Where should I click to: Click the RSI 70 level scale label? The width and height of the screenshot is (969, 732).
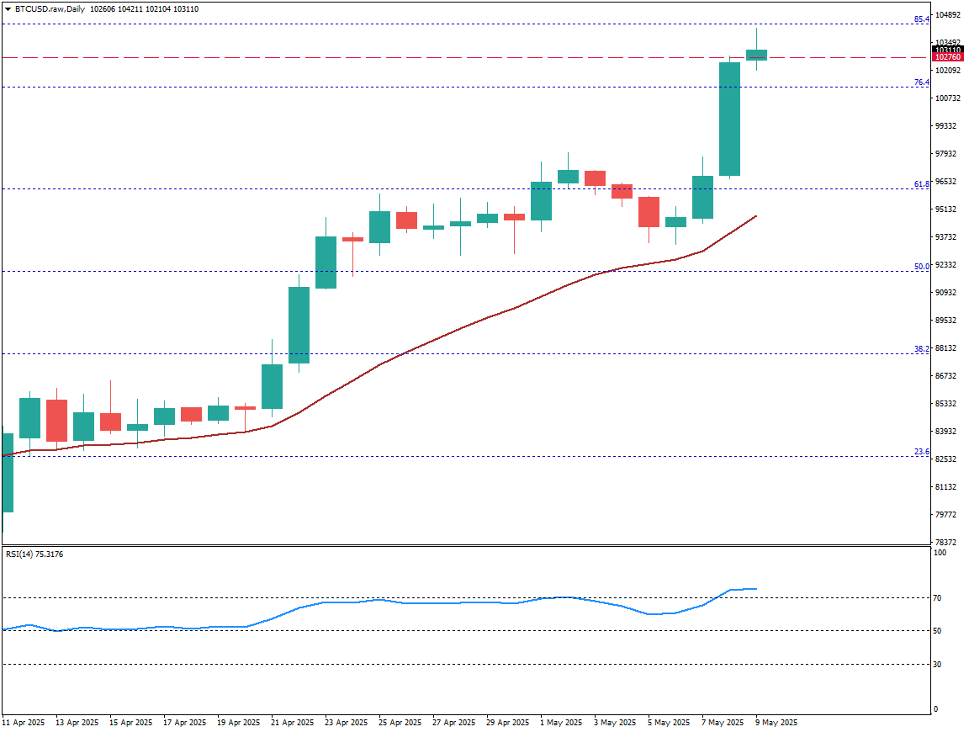[937, 598]
